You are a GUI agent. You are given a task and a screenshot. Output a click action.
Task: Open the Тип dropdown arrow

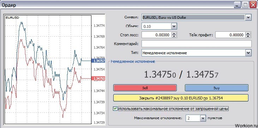point(248,53)
